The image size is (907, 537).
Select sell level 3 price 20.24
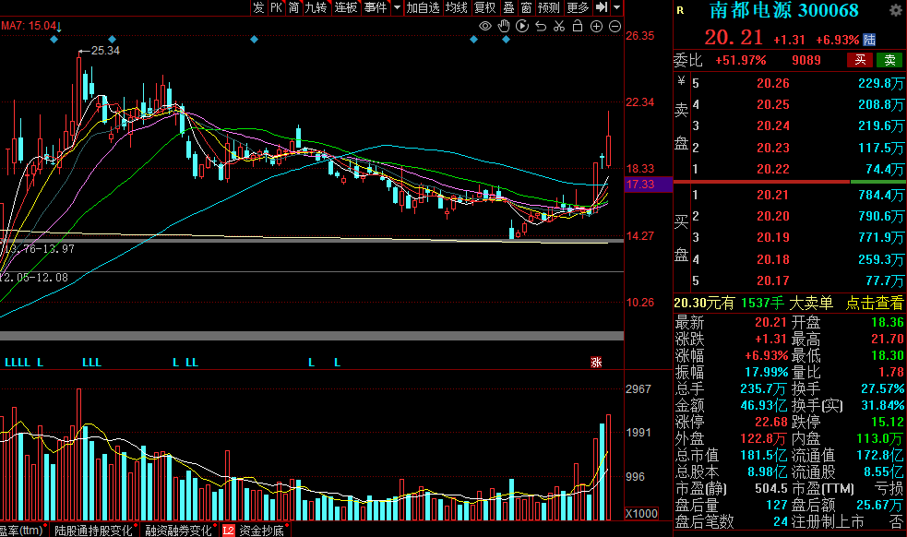click(773, 126)
